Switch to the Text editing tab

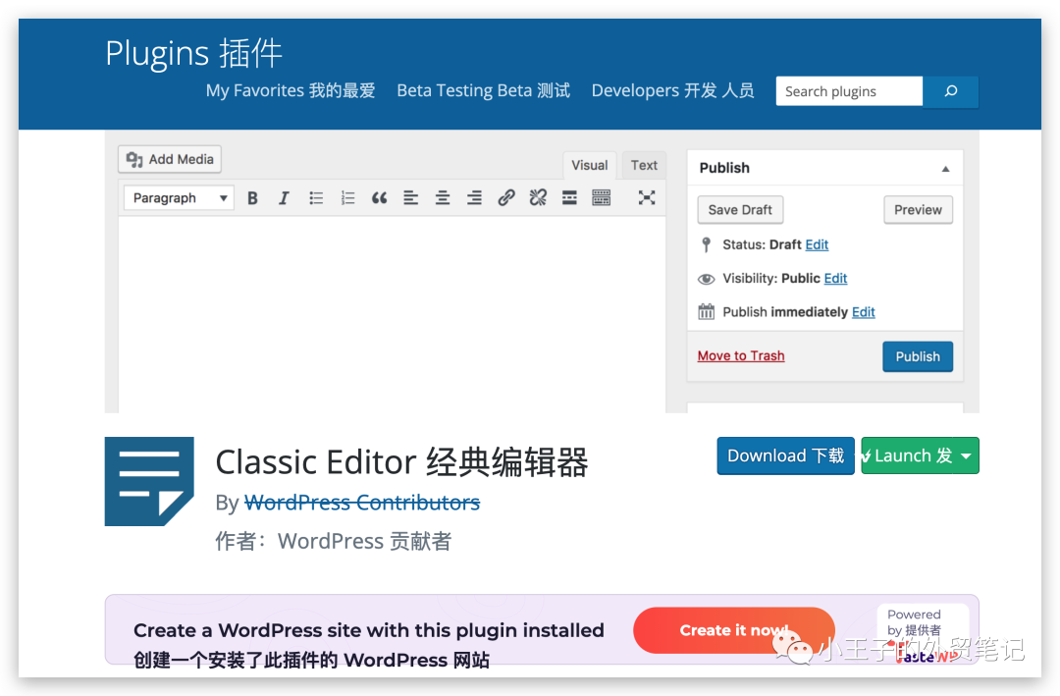click(643, 165)
